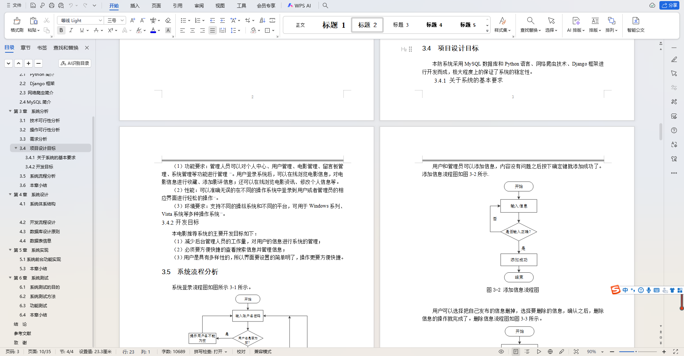Open the WPS AI button

[x=299, y=6]
